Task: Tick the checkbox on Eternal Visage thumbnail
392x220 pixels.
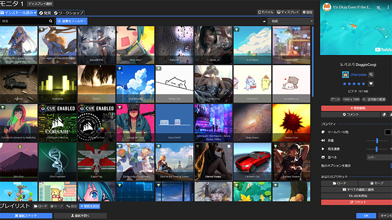Action: pos(229,146)
